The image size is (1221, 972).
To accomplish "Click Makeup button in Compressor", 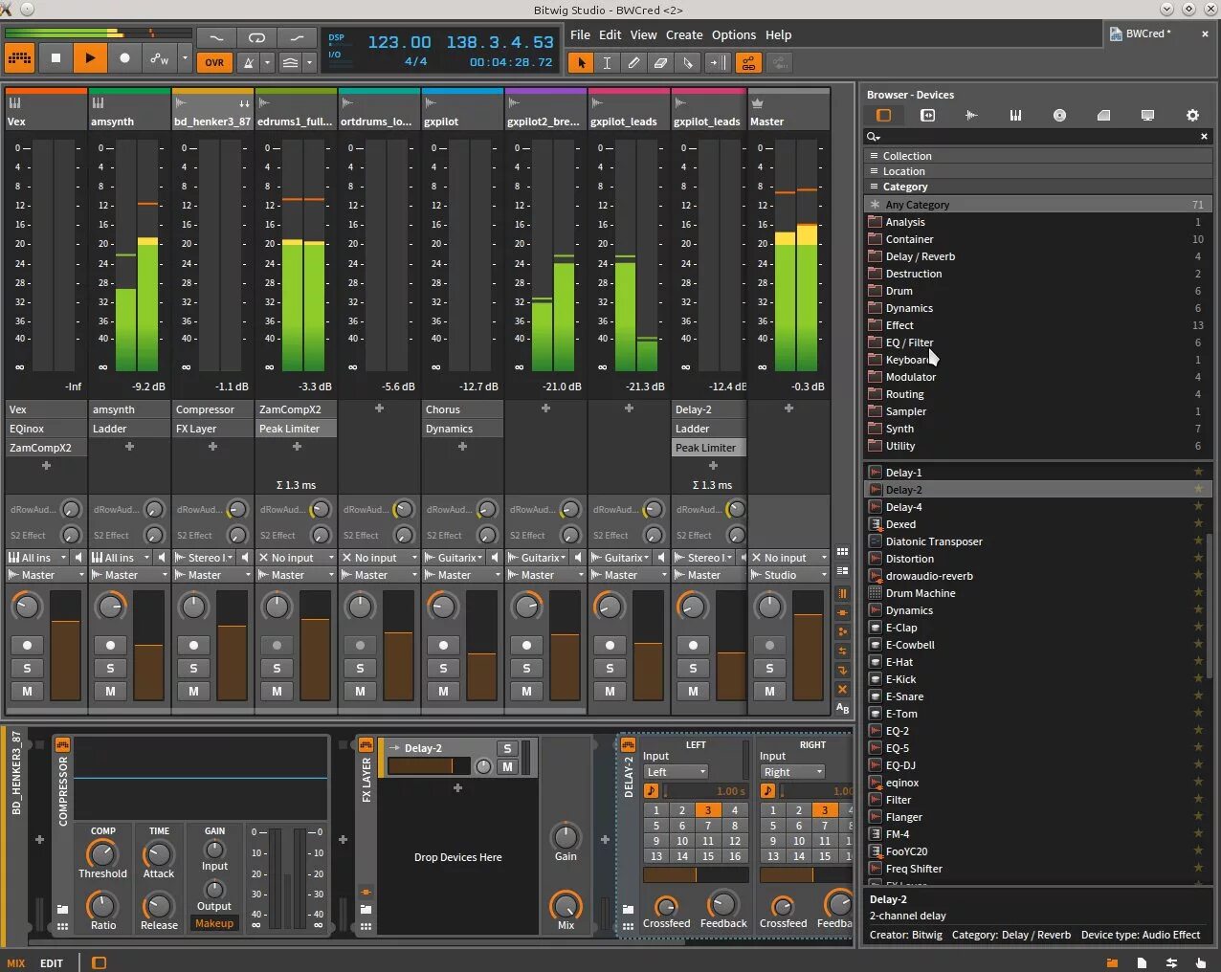I will pyautogui.click(x=214, y=923).
